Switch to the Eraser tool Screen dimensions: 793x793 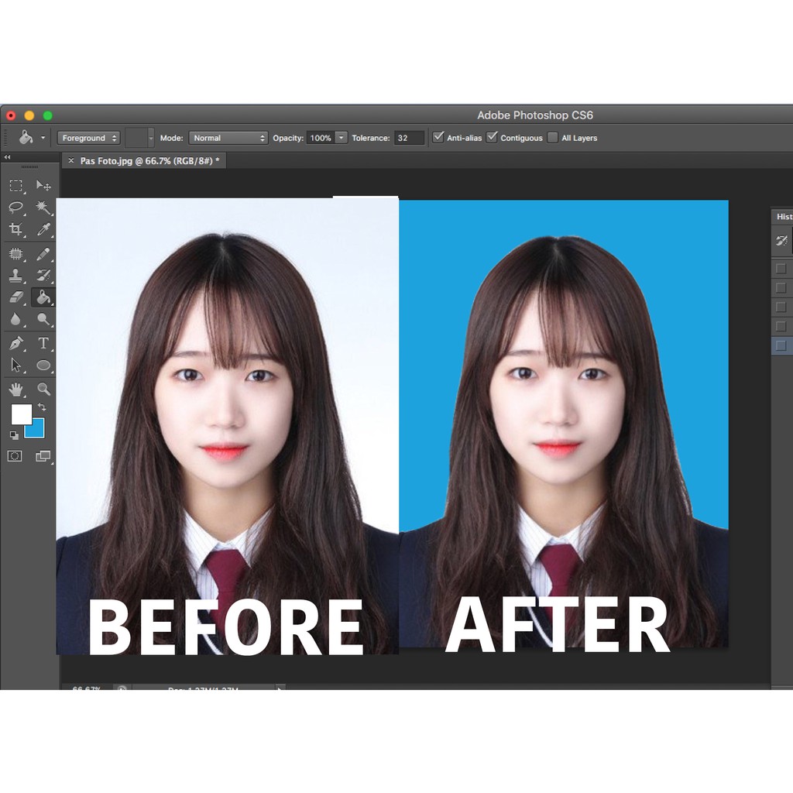pos(17,297)
